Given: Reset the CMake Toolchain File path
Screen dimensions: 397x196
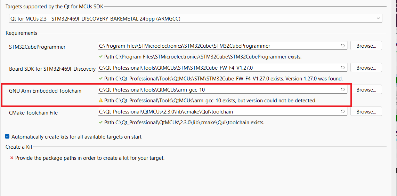Looking at the screenshot, I should 342,111.
